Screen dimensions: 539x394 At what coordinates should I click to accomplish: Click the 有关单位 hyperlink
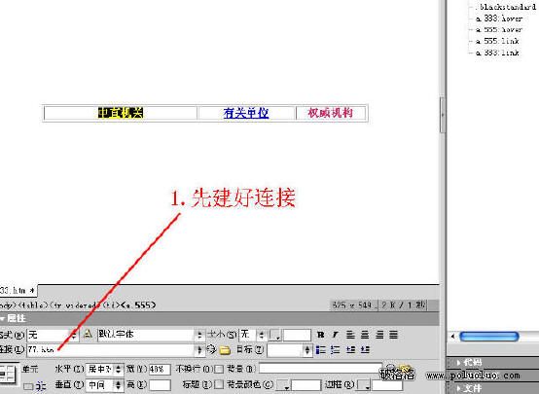pos(246,113)
